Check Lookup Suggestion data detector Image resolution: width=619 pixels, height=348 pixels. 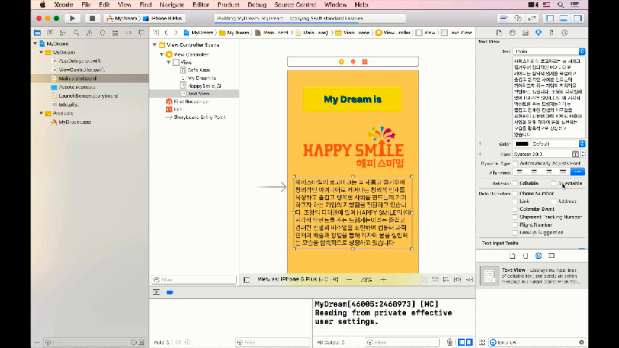pyautogui.click(x=515, y=233)
